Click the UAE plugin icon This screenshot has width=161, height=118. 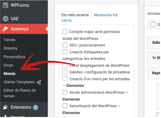(x=5, y=19)
